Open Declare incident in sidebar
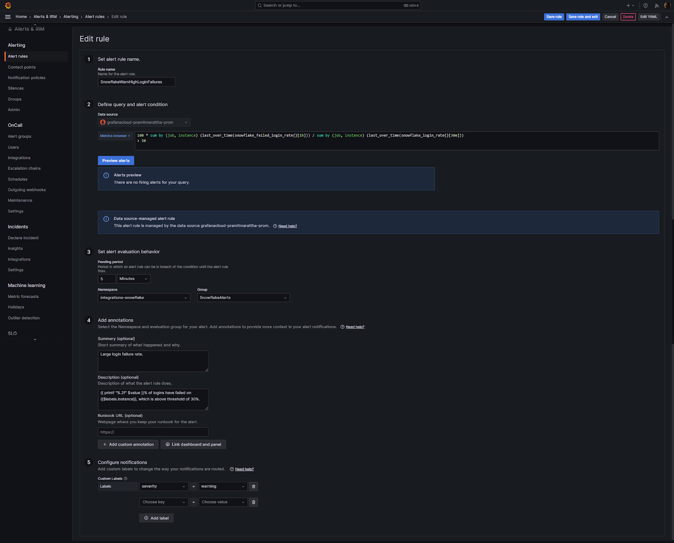The width and height of the screenshot is (674, 543). [23, 238]
